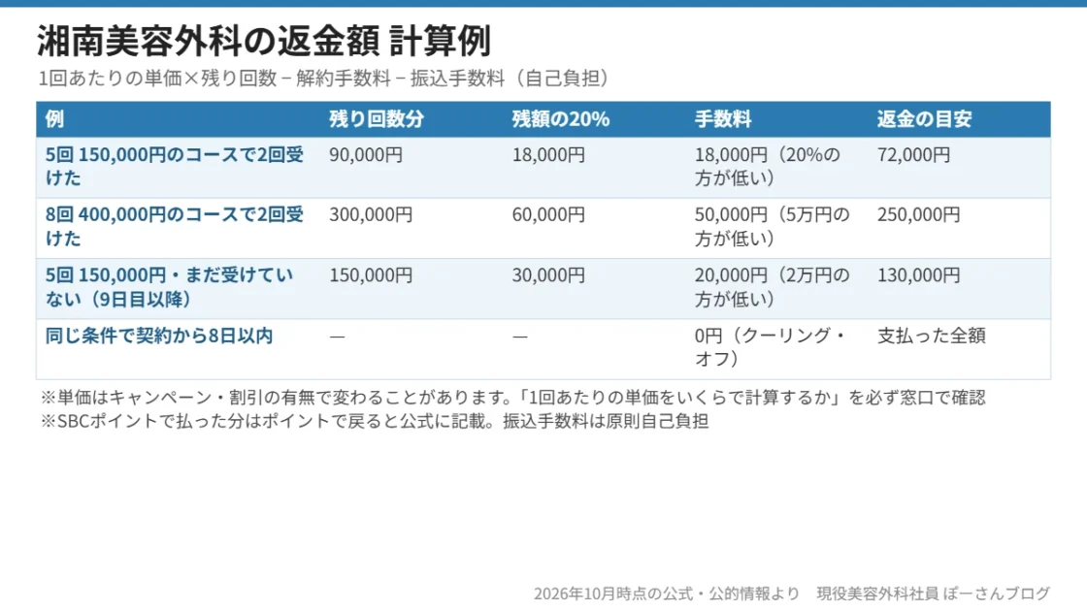Click the title 湘南美容外科の返金額 計算例
1087x611 pixels.
click(263, 41)
